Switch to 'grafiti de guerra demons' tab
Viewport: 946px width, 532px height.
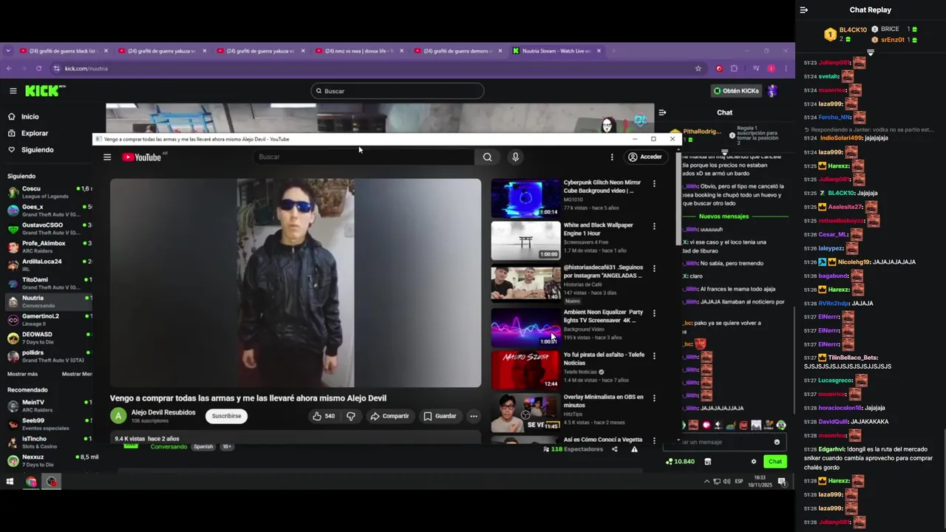pos(458,51)
